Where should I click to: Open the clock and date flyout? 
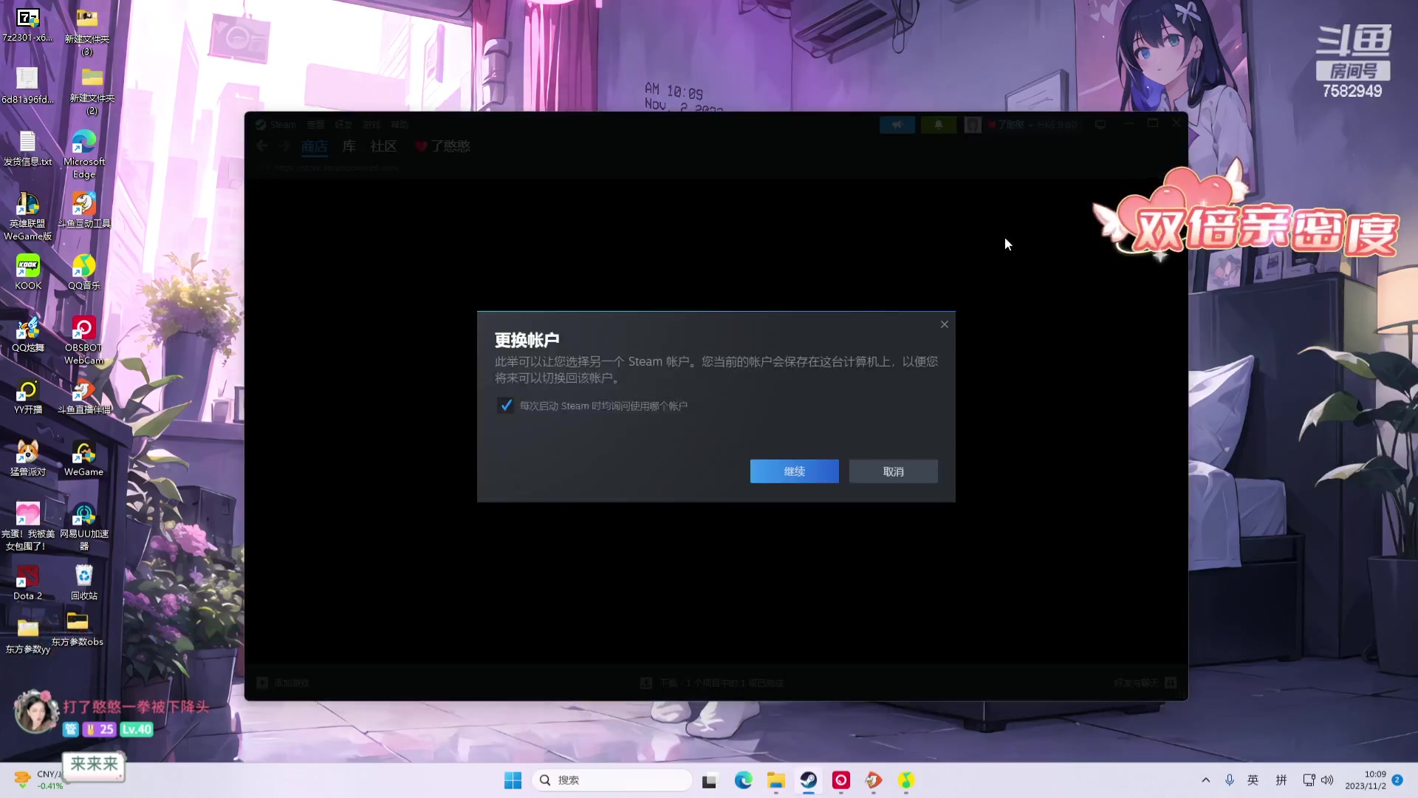click(1366, 780)
